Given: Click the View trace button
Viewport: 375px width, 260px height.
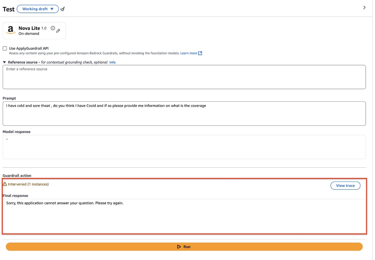Looking at the screenshot, I should [x=345, y=186].
